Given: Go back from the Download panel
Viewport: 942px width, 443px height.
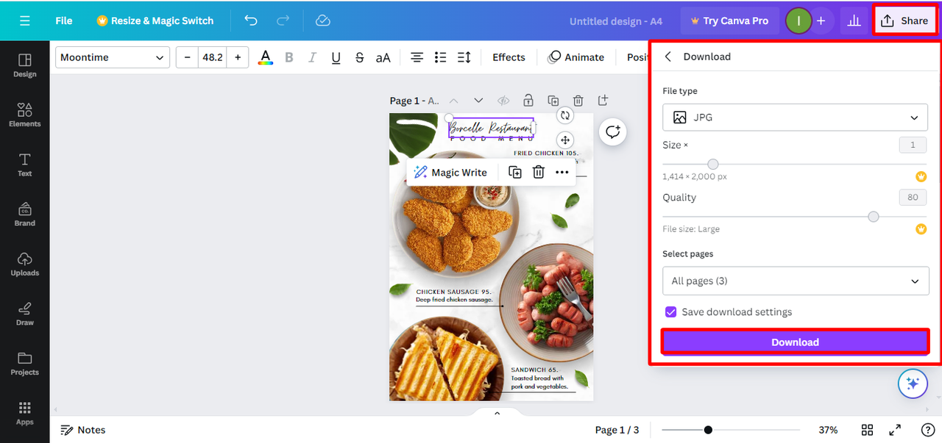Looking at the screenshot, I should click(x=668, y=57).
